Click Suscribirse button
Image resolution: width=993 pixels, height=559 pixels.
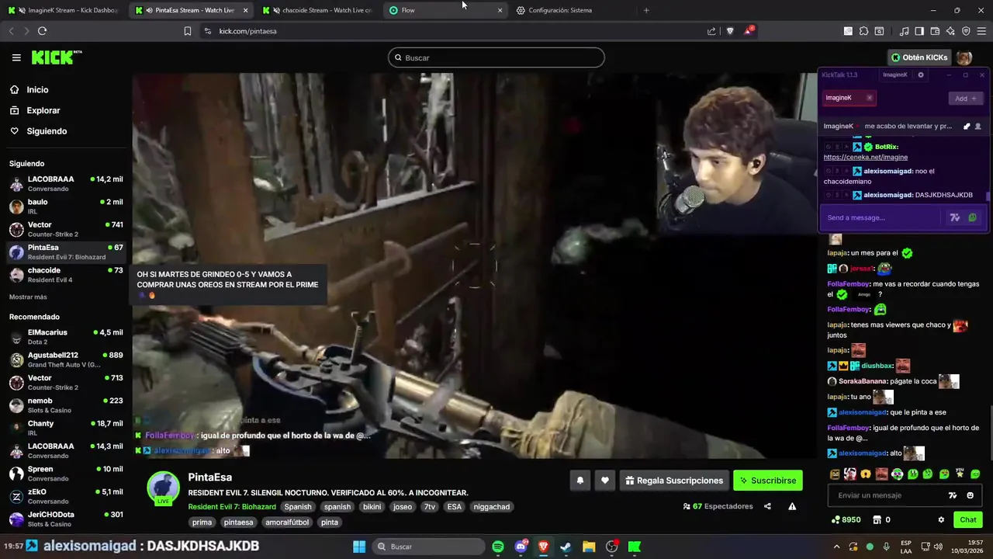click(768, 481)
